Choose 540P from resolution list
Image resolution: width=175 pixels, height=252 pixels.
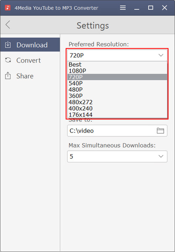coord(118,83)
